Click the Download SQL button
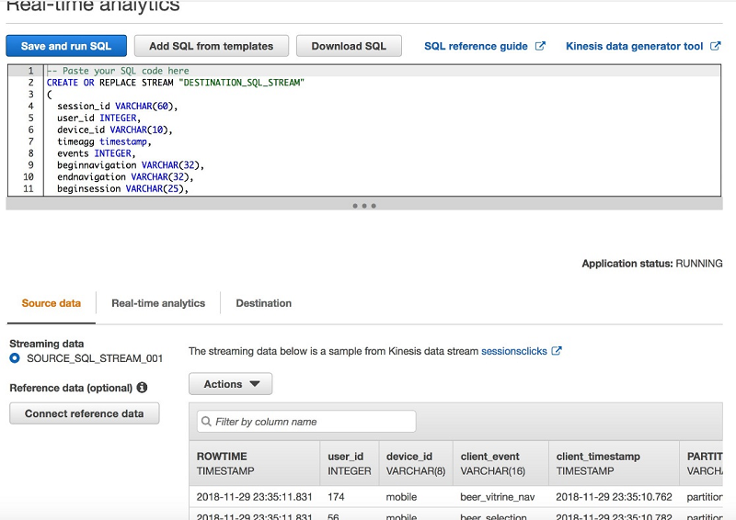The width and height of the screenshot is (736, 520). pyautogui.click(x=349, y=46)
